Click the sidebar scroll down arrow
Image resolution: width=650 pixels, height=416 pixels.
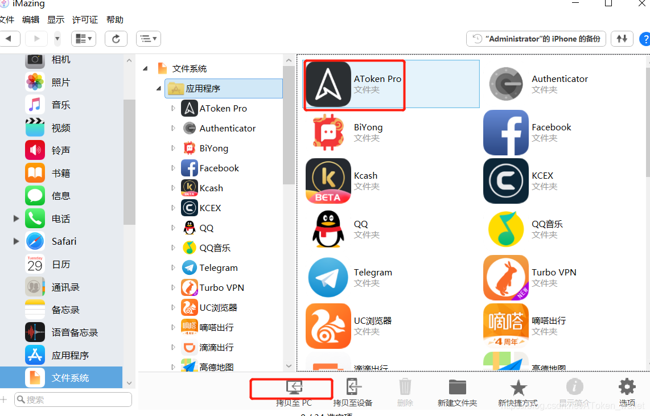click(x=129, y=383)
